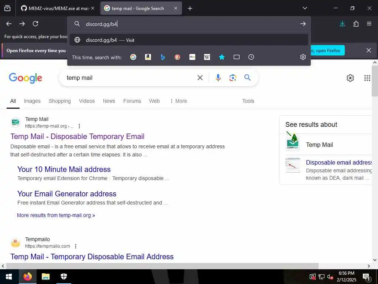Select the Shopping results tab
Screen dimensions: 378x284
[x=60, y=101]
